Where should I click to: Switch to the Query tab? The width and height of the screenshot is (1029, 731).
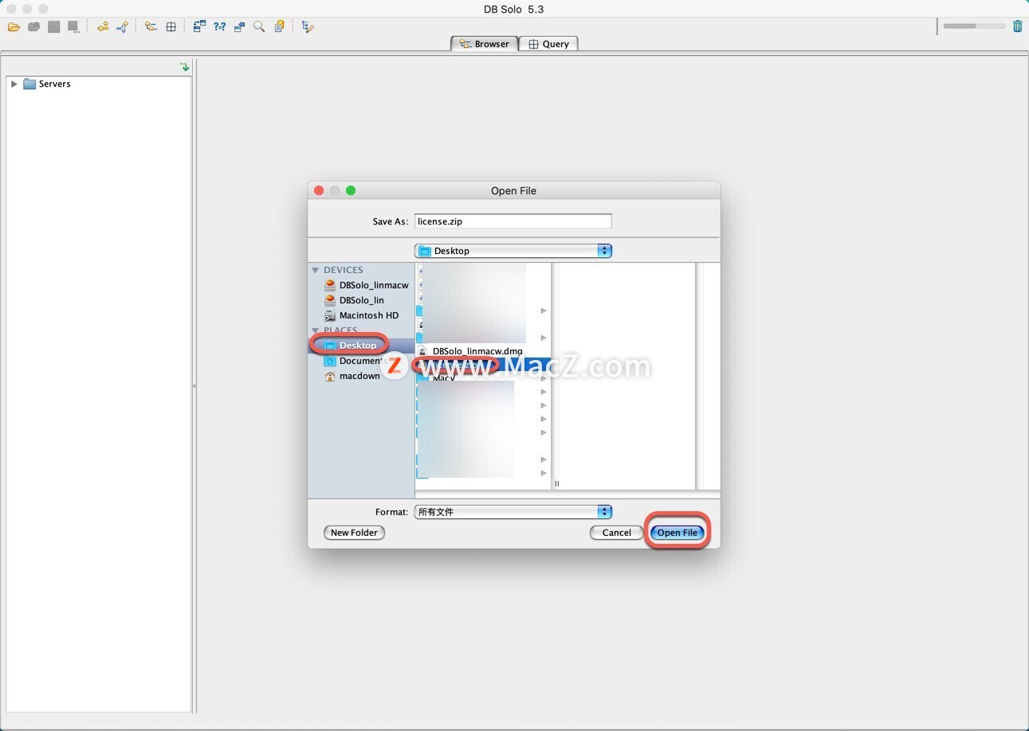click(548, 44)
